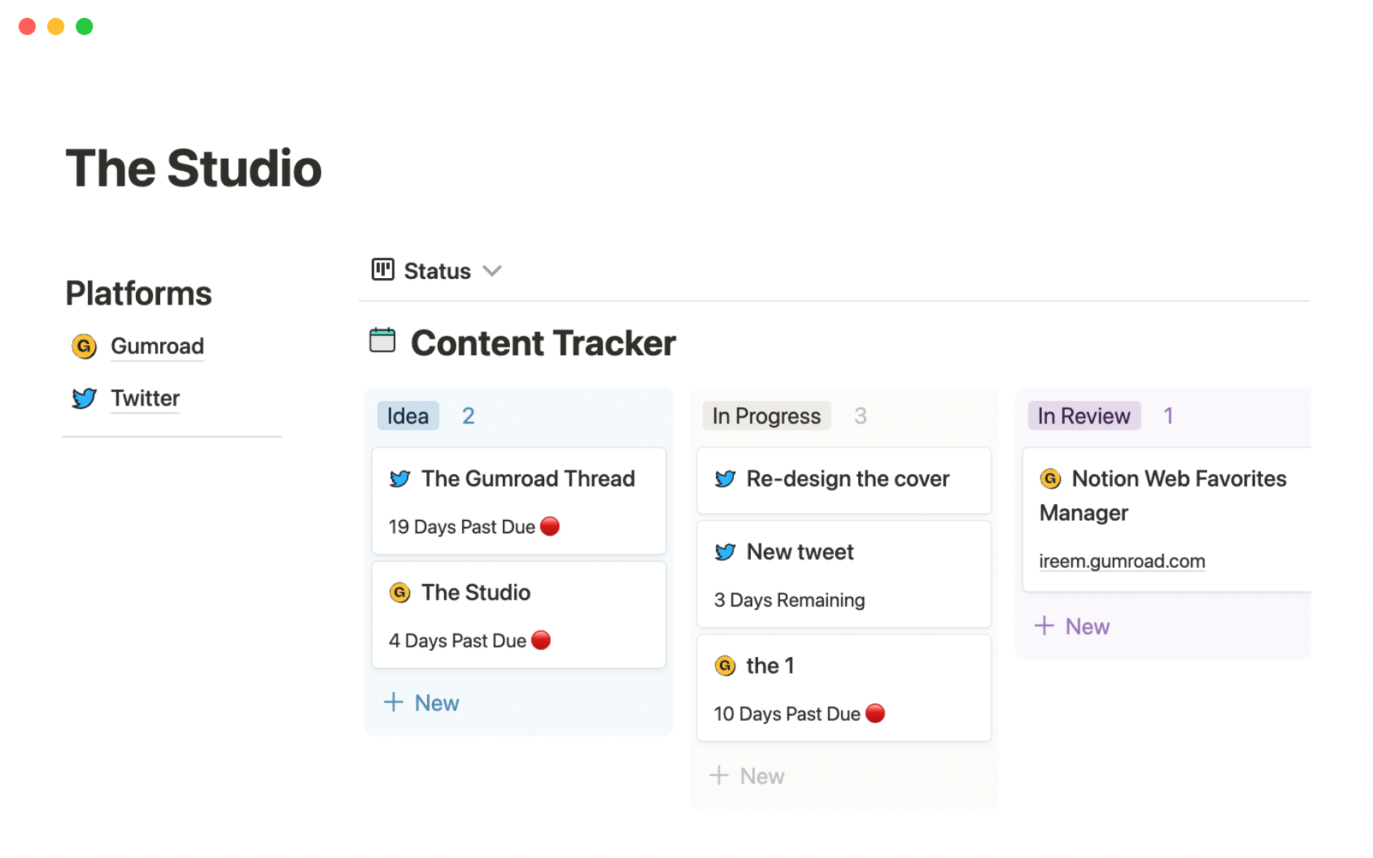Image resolution: width=1373 pixels, height=858 pixels.
Task: Expand the Status view dropdown chevron
Action: [492, 271]
